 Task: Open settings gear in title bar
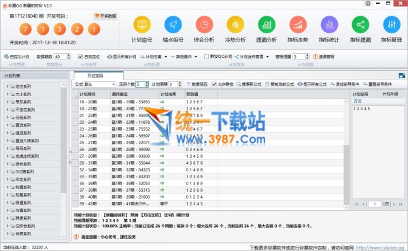coord(368,3)
